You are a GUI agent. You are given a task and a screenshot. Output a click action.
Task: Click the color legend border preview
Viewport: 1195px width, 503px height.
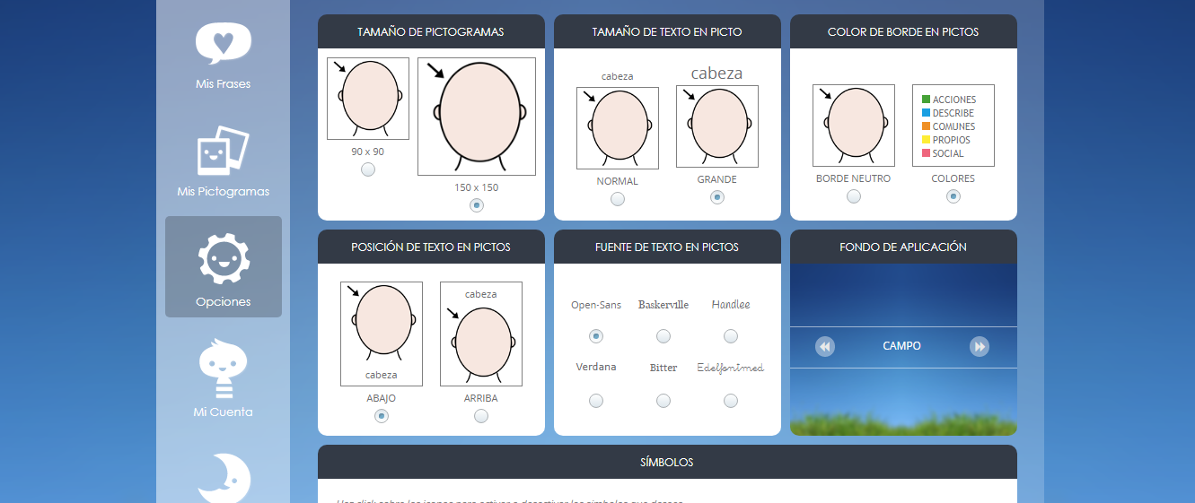coord(953,126)
